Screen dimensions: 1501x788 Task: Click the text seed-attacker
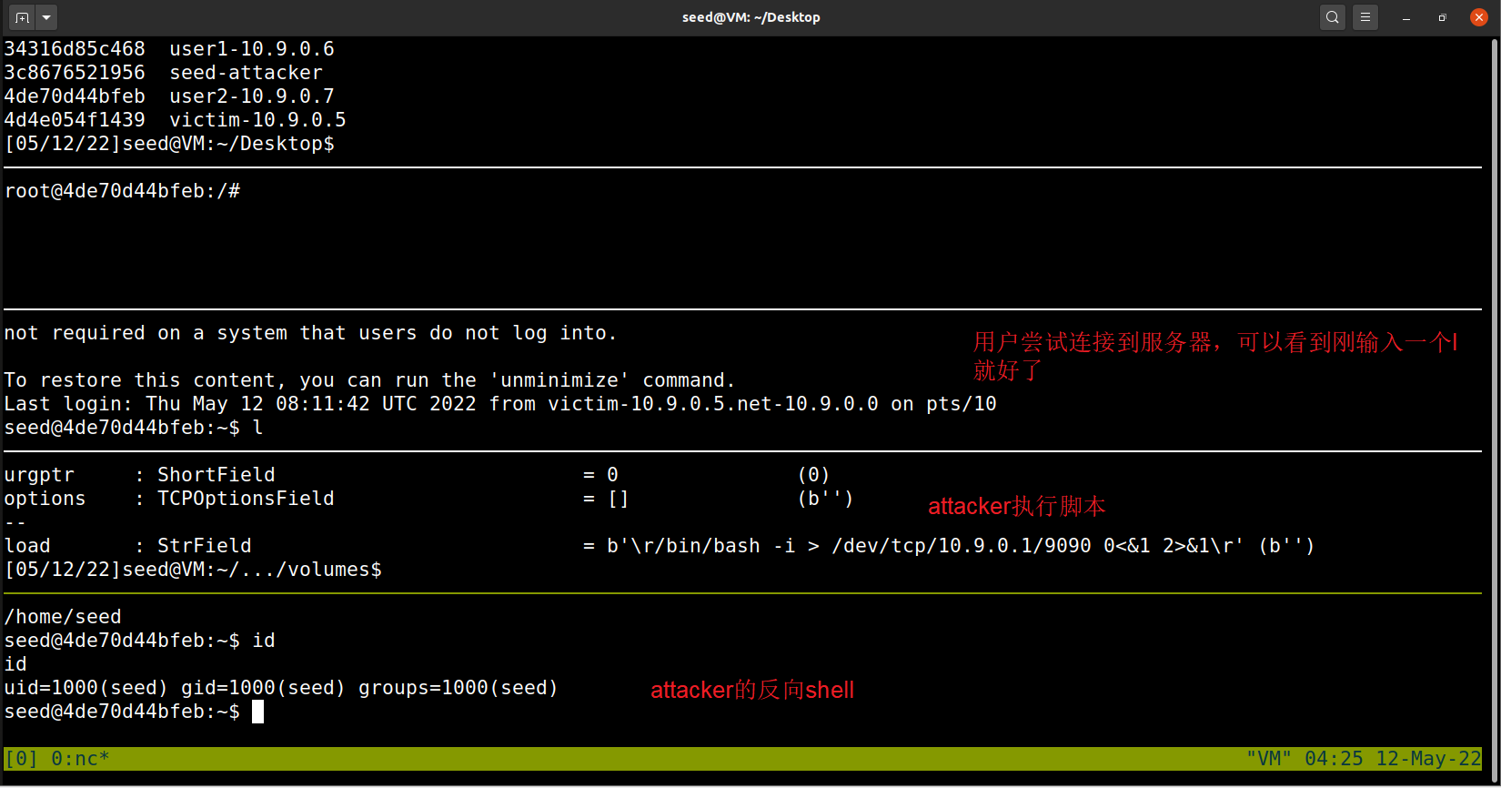(246, 73)
